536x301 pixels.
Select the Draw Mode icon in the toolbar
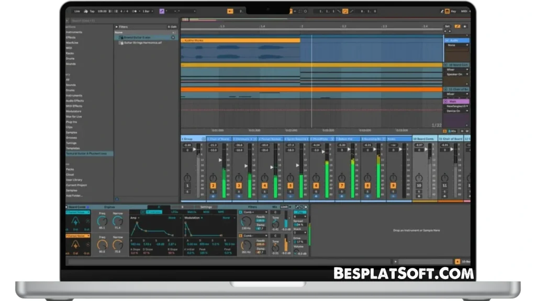point(442,11)
